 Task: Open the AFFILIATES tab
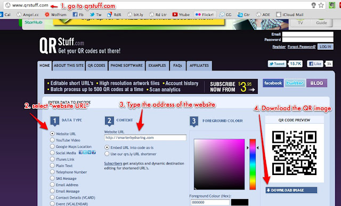(199, 66)
